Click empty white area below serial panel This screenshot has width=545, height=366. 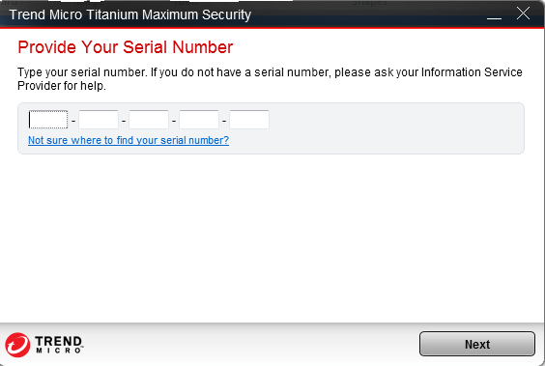272,237
